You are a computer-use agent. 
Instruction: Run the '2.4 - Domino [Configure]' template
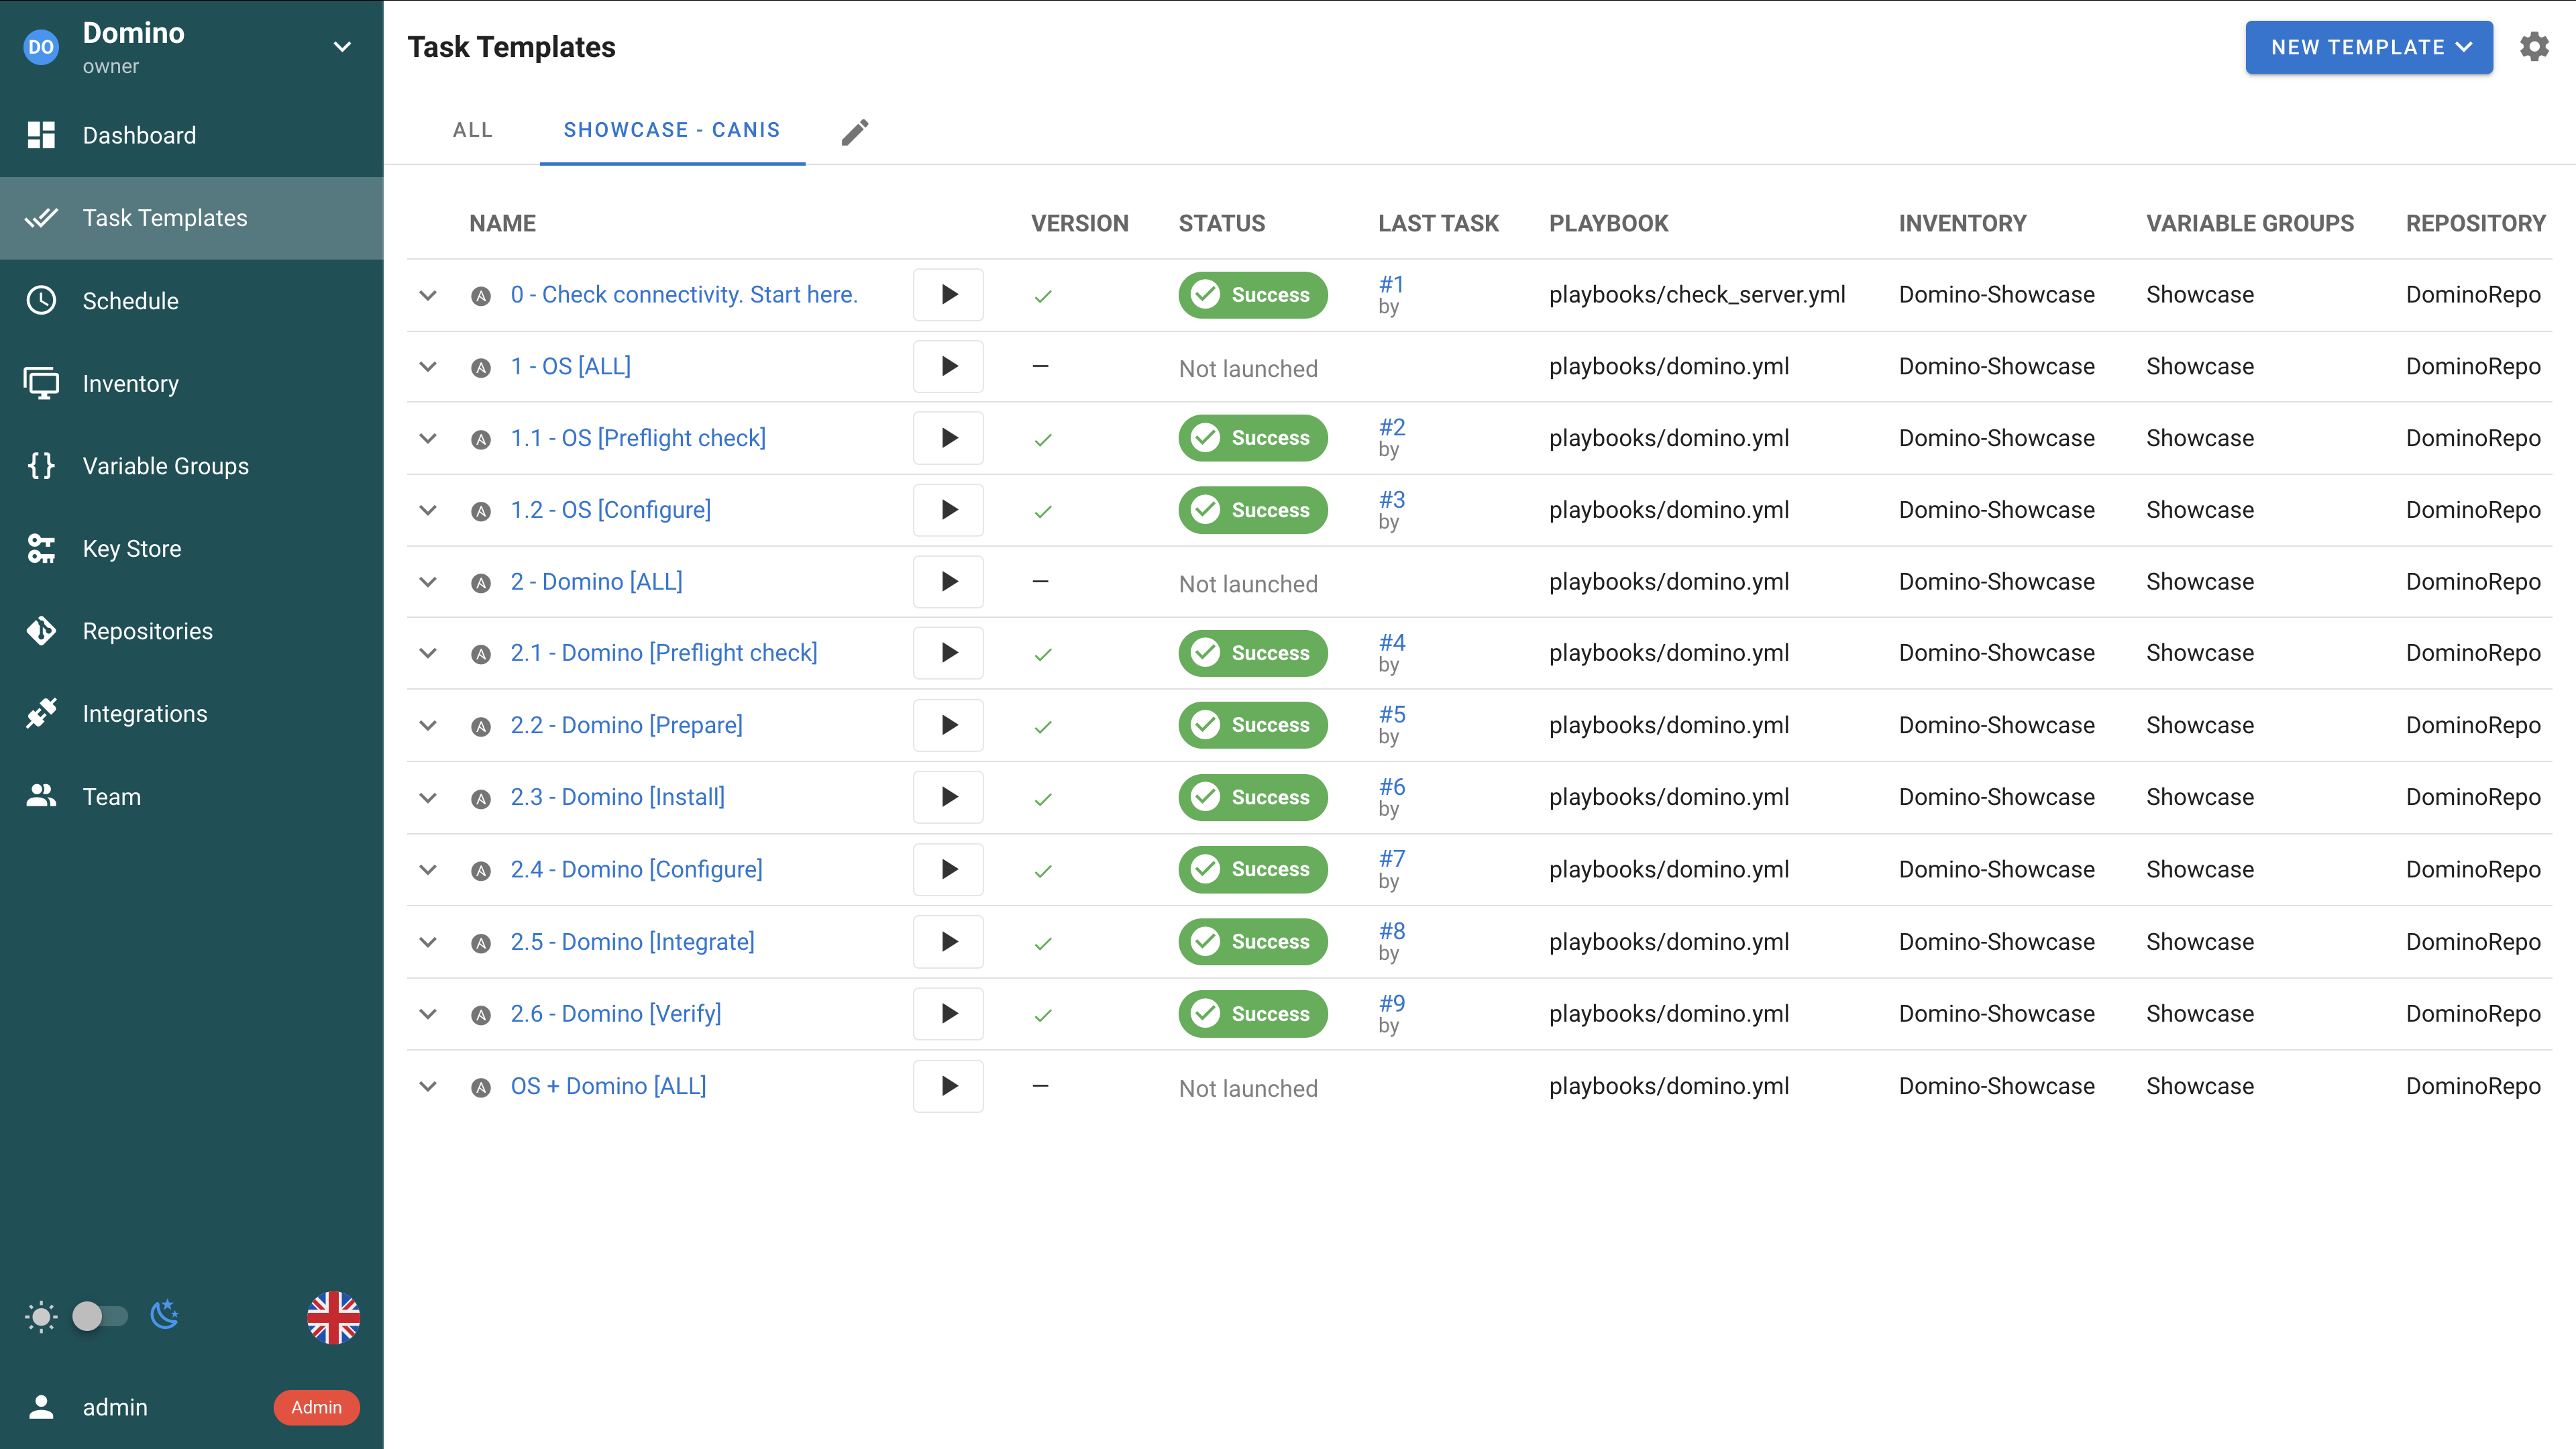948,869
